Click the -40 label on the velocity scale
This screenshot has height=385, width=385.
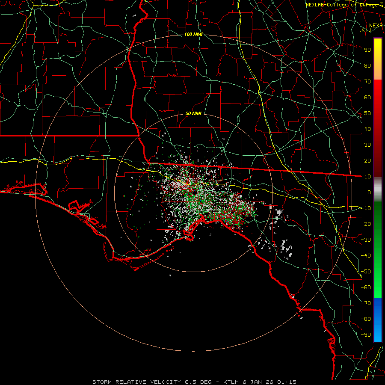click(x=366, y=256)
